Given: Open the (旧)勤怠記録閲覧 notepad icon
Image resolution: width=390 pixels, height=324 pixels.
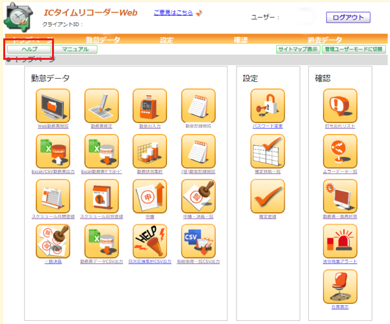Looking at the screenshot, I should click(x=198, y=152).
